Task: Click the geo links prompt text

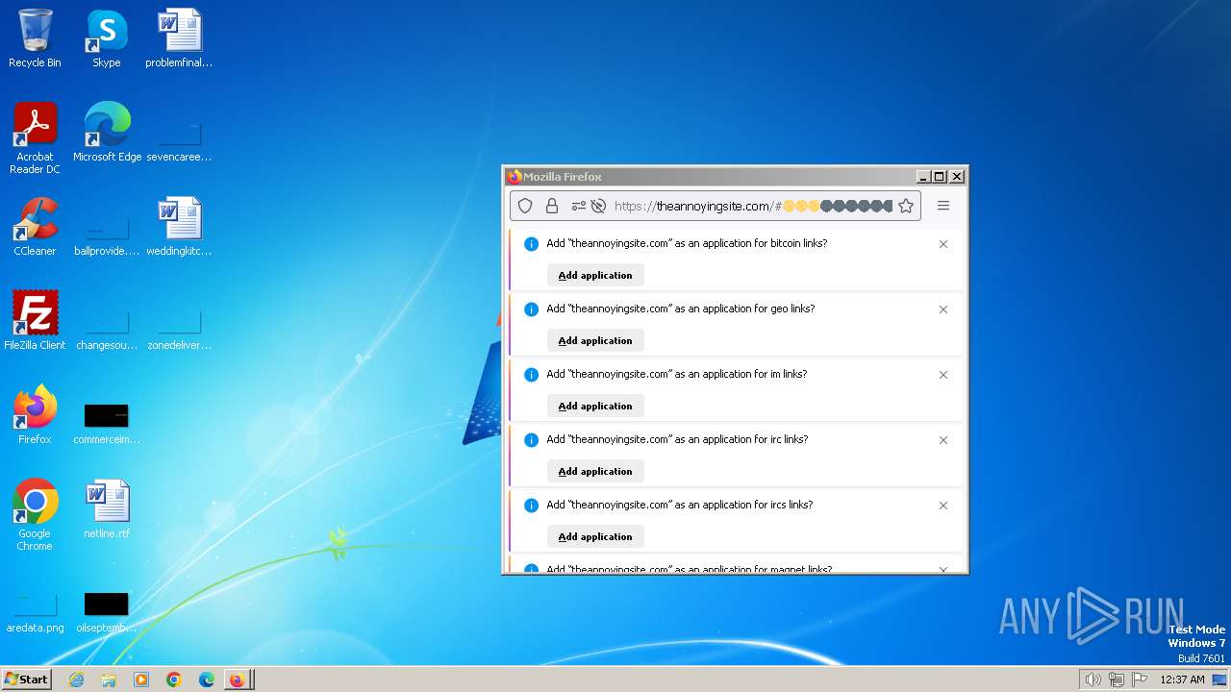Action: click(681, 309)
